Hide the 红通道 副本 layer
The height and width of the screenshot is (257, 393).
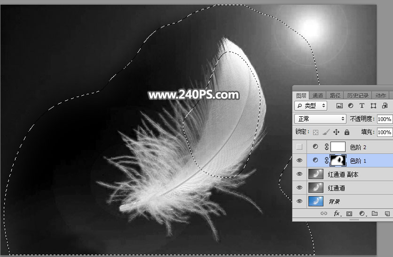(x=299, y=174)
